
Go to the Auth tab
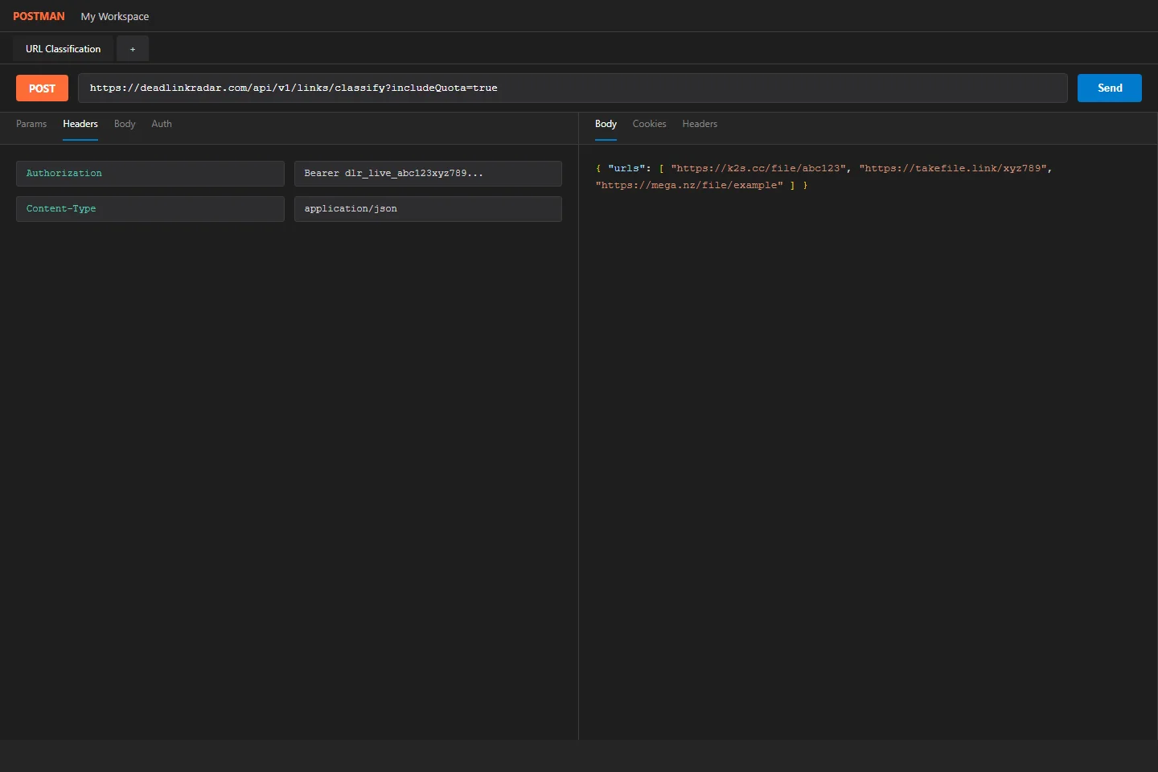pyautogui.click(x=162, y=124)
